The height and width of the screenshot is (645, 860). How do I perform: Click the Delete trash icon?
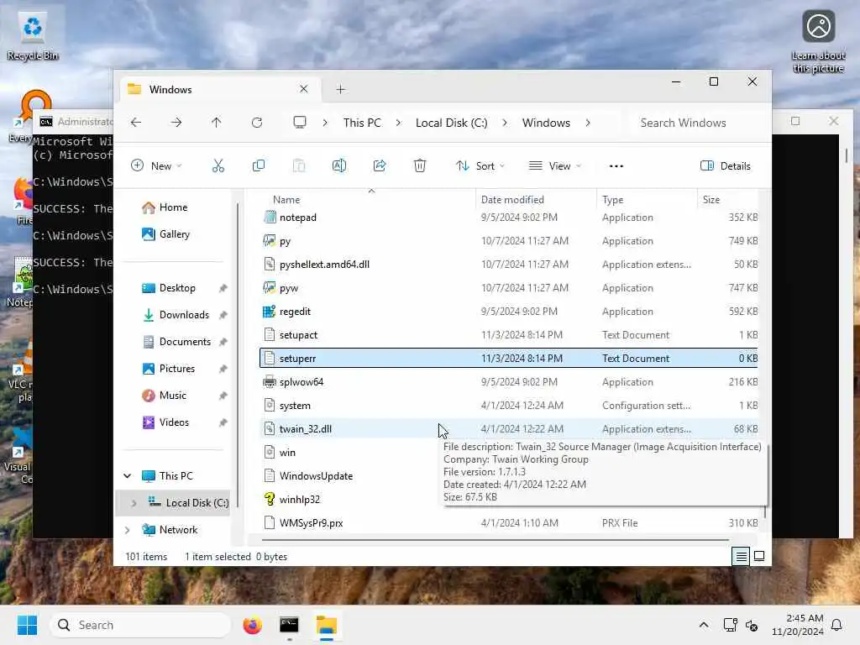pos(420,165)
